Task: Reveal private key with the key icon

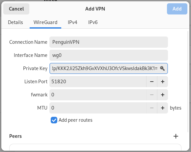Action: 162,68
